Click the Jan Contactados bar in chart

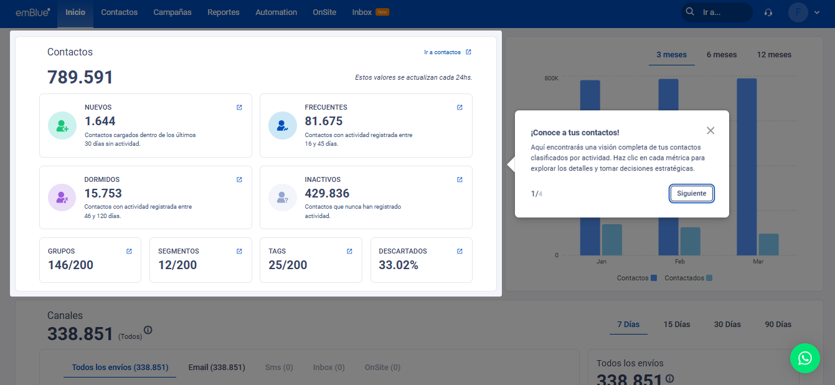pos(612,240)
